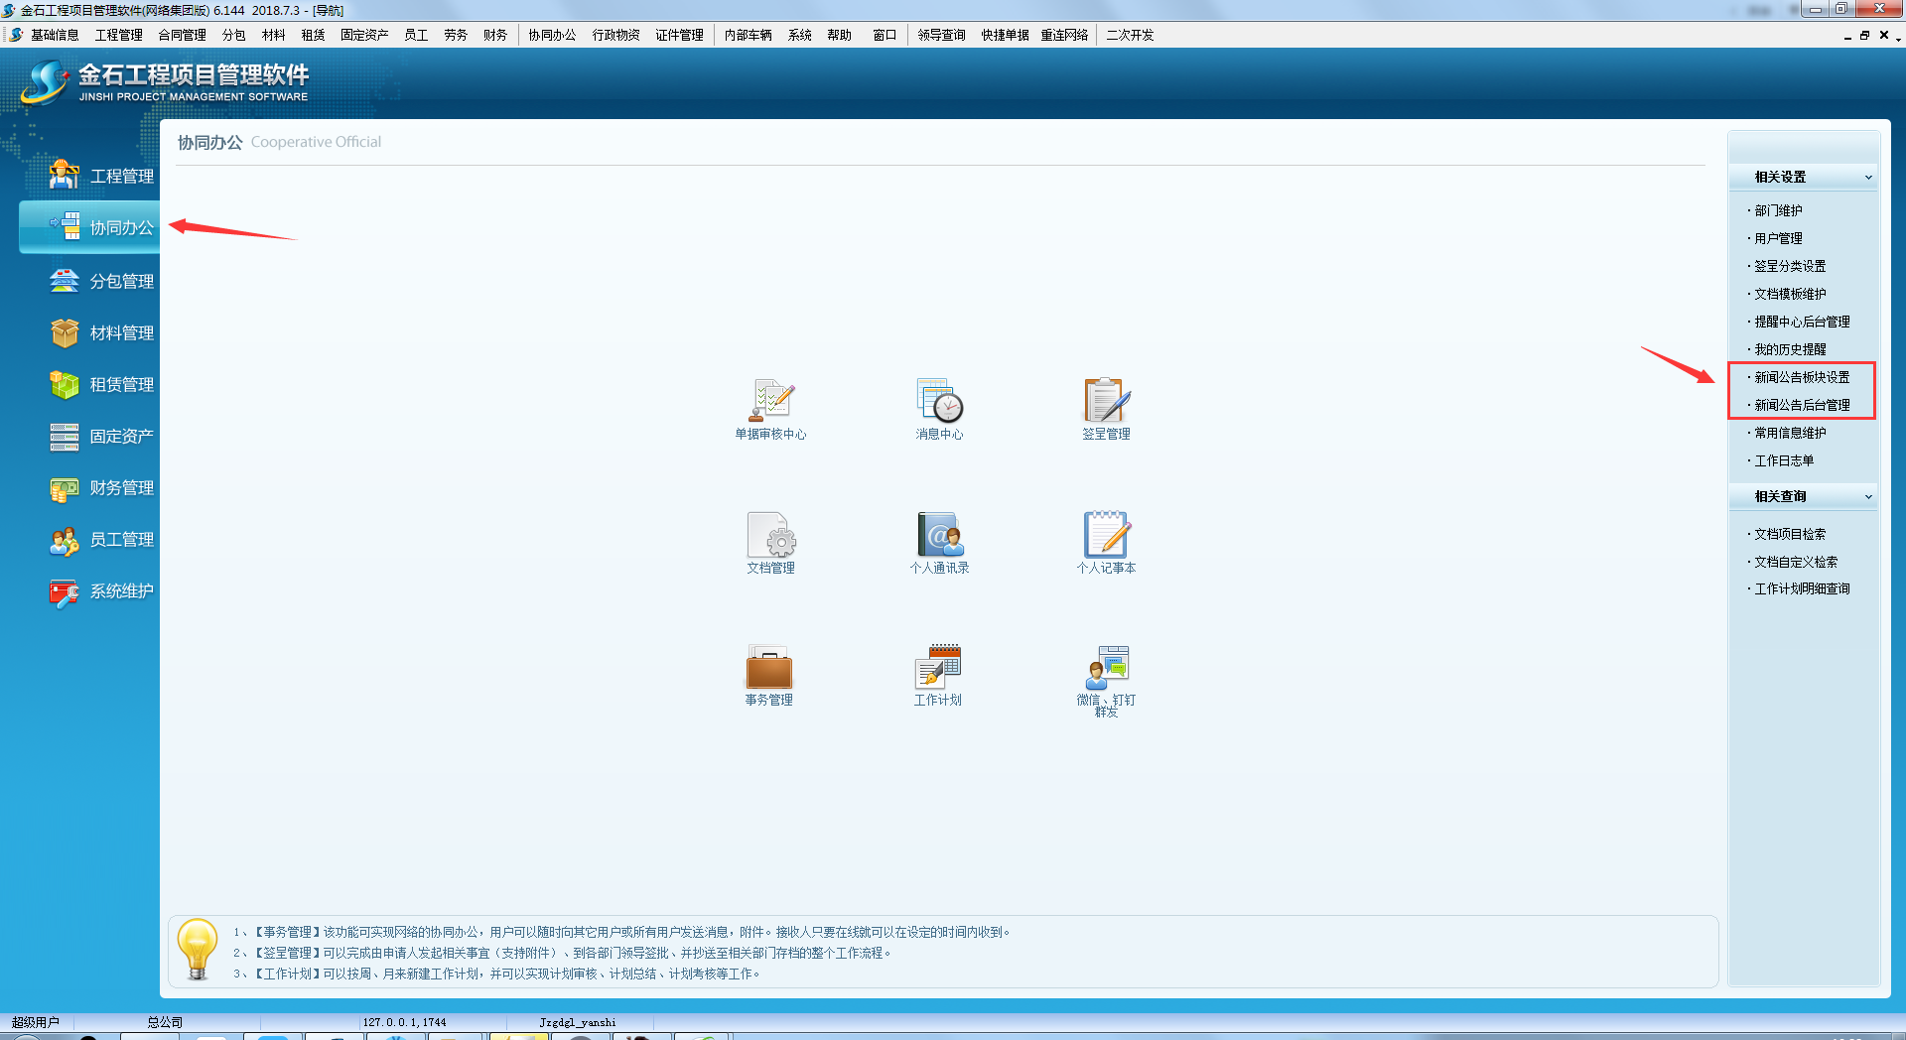Open 单据审核中心 icon

point(770,400)
